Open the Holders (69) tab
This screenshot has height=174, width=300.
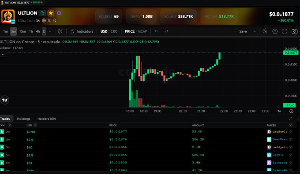coord(46,118)
